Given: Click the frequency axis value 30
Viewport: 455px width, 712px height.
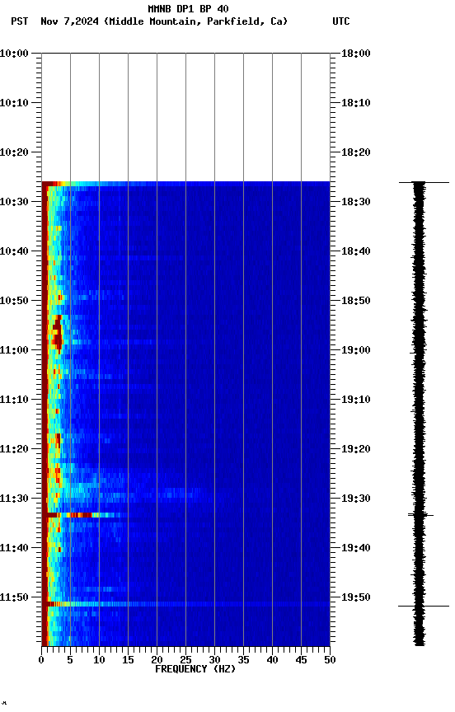Looking at the screenshot, I should click(214, 660).
